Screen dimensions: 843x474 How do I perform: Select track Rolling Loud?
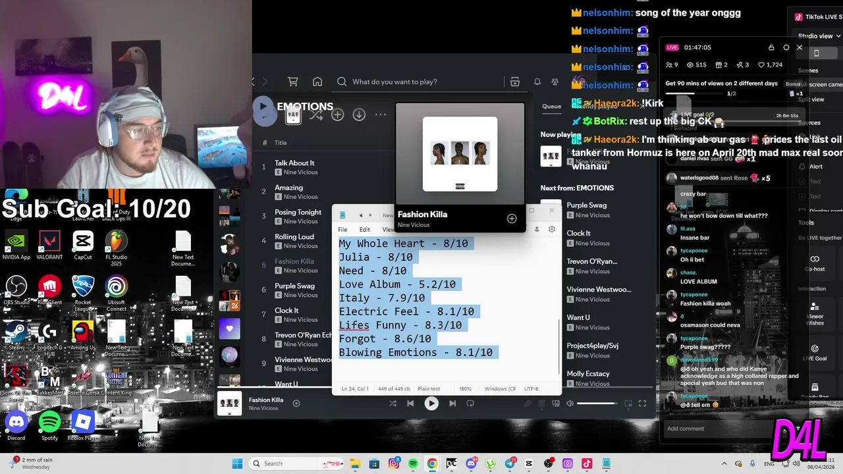coord(294,236)
